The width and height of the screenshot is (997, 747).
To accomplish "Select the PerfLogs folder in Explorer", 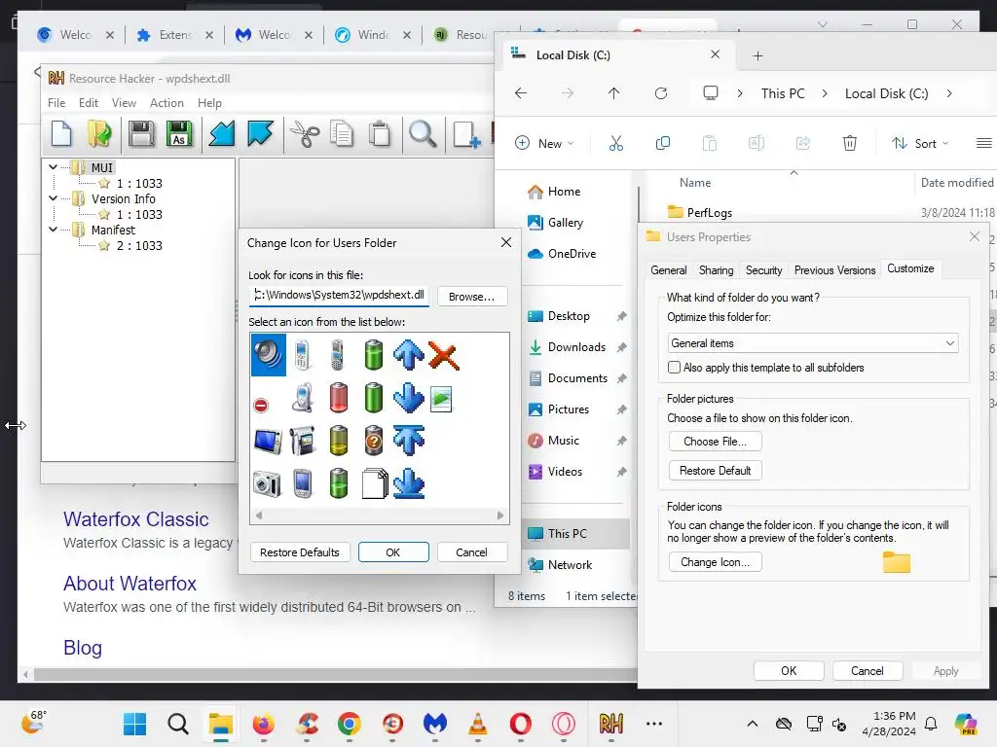I will (x=710, y=213).
